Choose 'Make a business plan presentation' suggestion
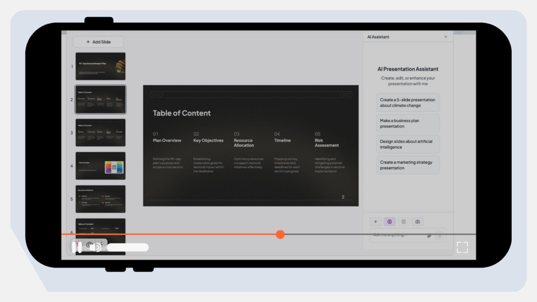The height and width of the screenshot is (302, 537). pos(408,123)
